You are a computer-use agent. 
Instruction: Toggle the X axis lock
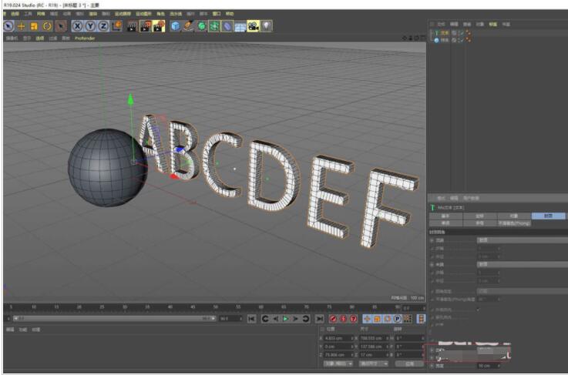coord(77,26)
